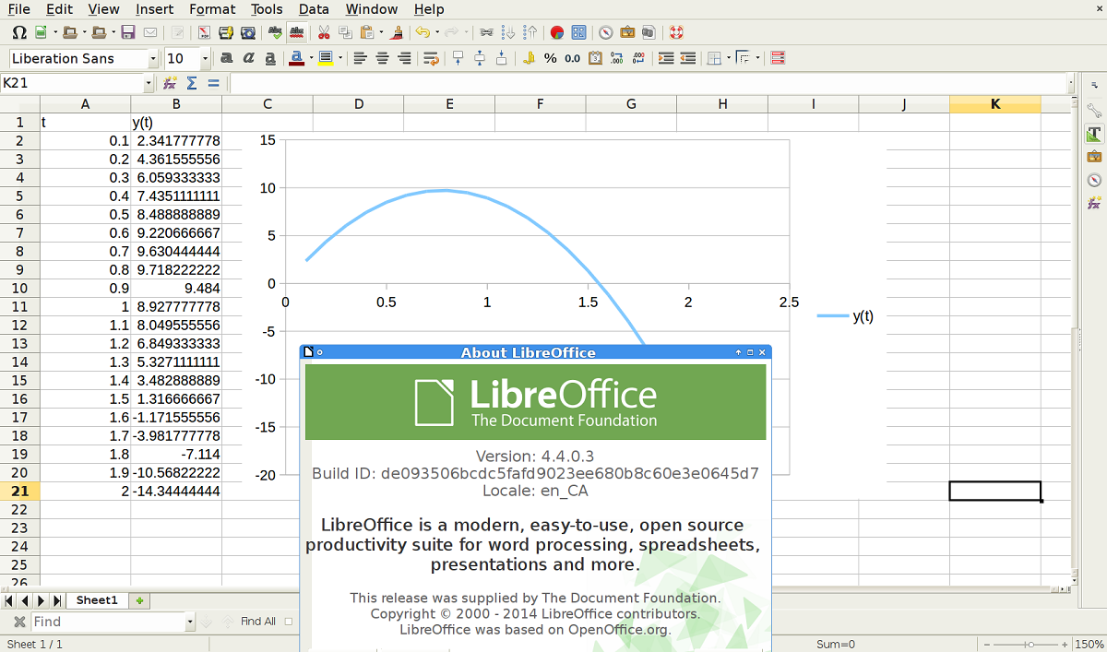Viewport: 1107px width, 652px height.
Task: Open LibreOffice Help lifebuoy
Action: coord(676,32)
